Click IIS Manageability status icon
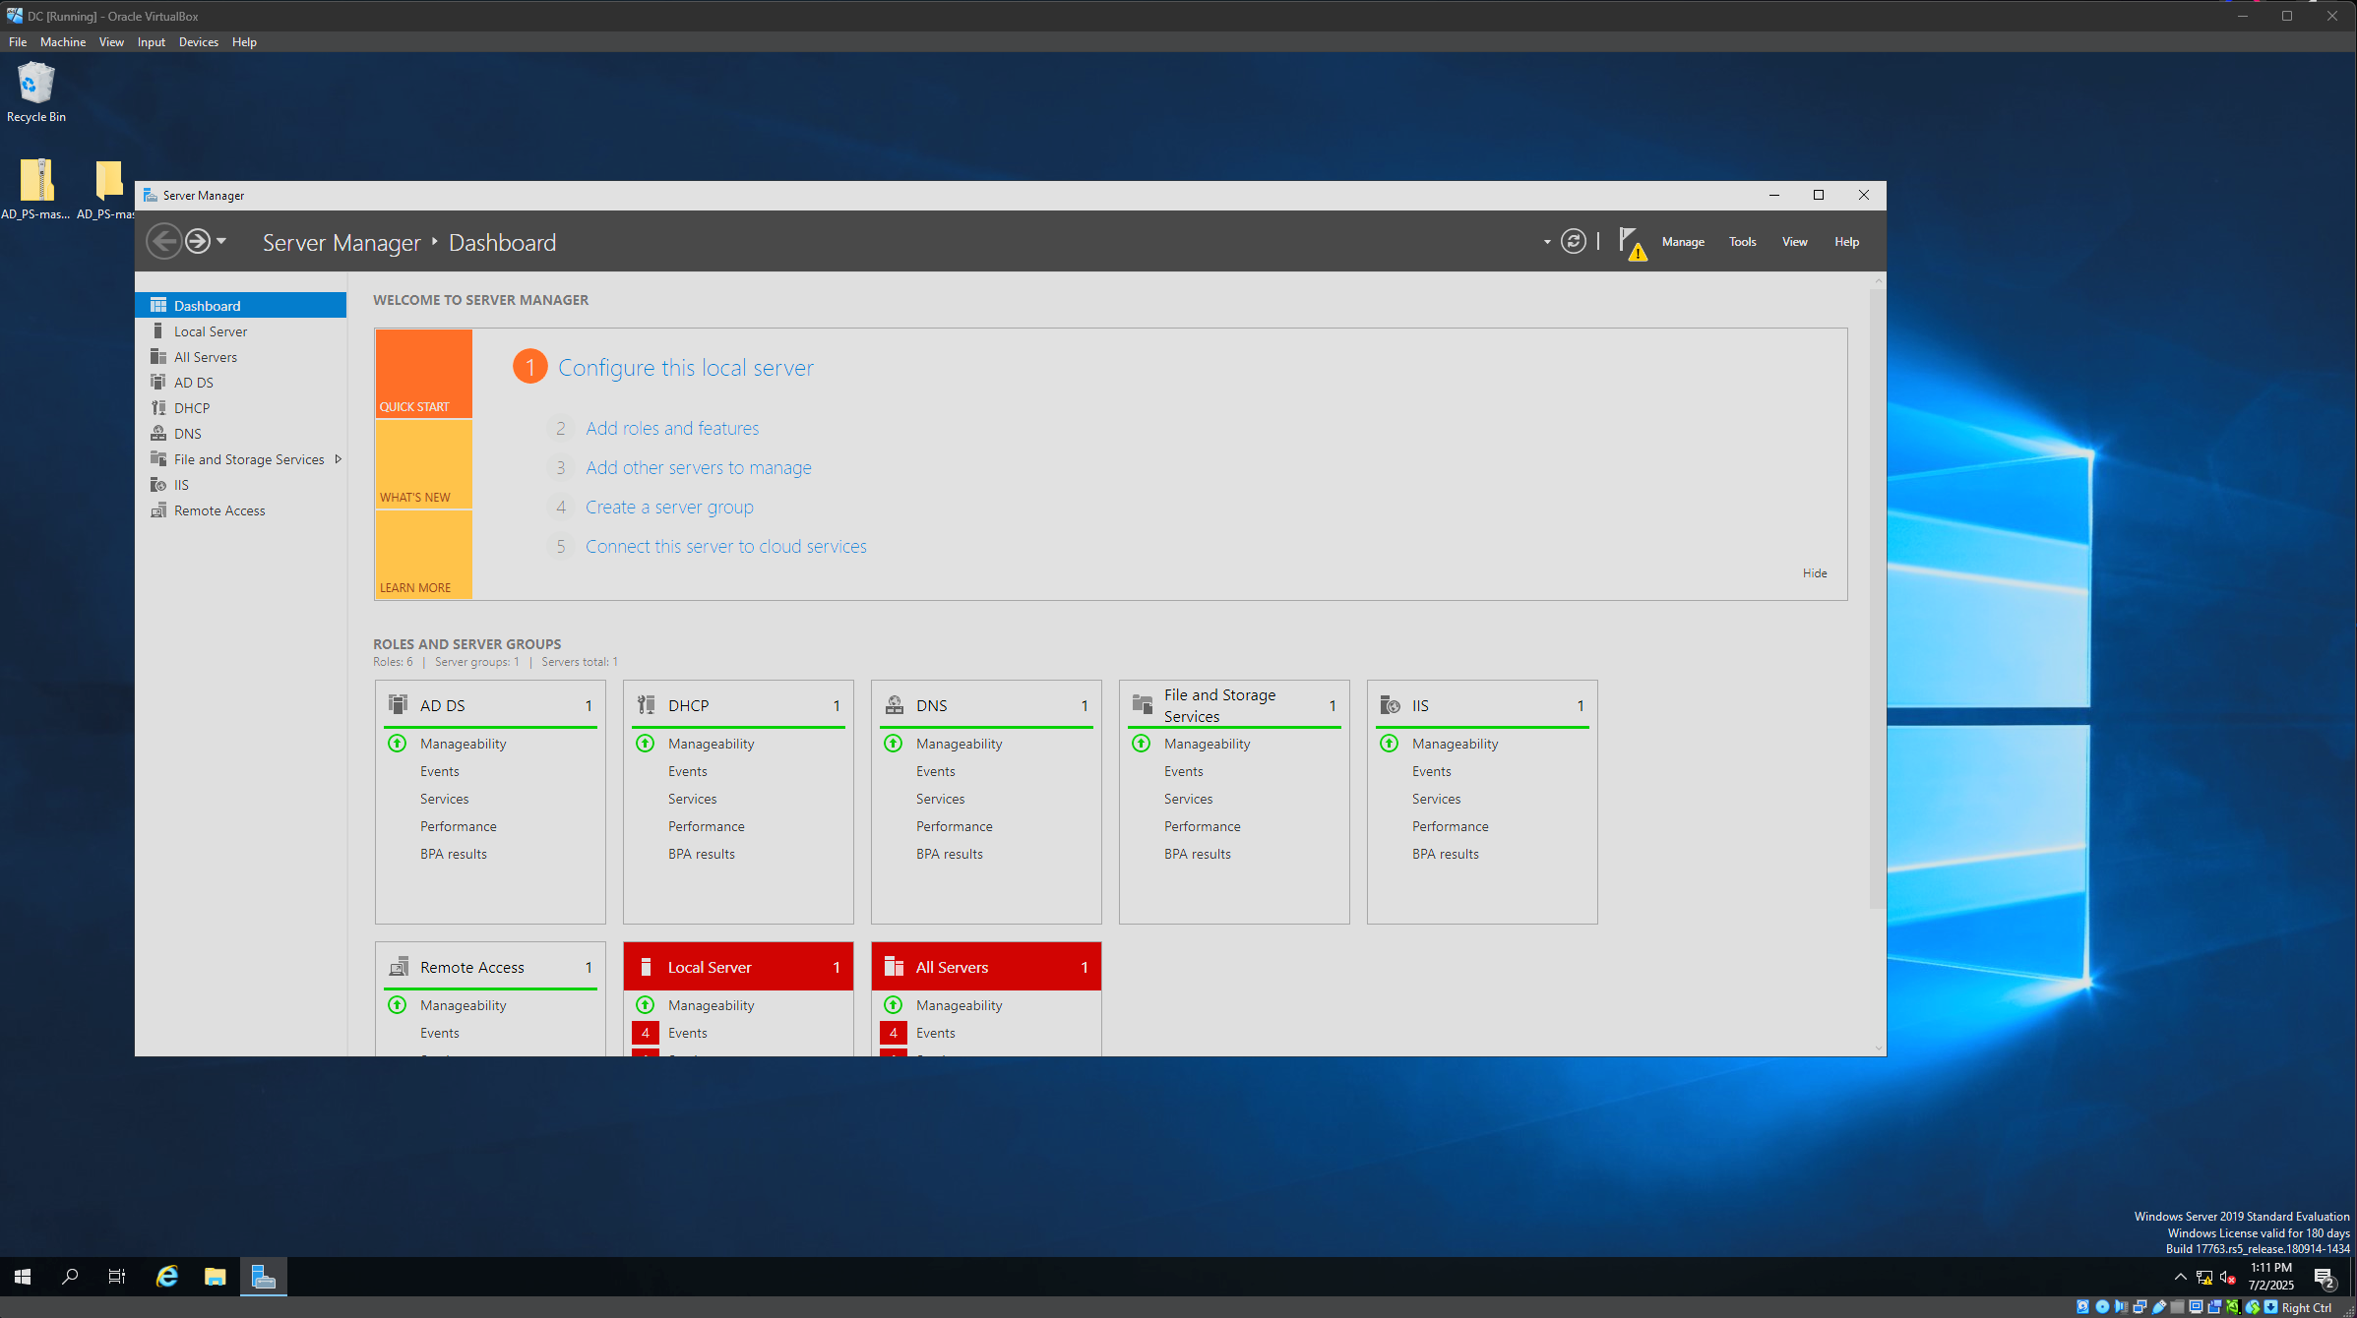This screenshot has height=1318, width=2357. coord(1389,744)
